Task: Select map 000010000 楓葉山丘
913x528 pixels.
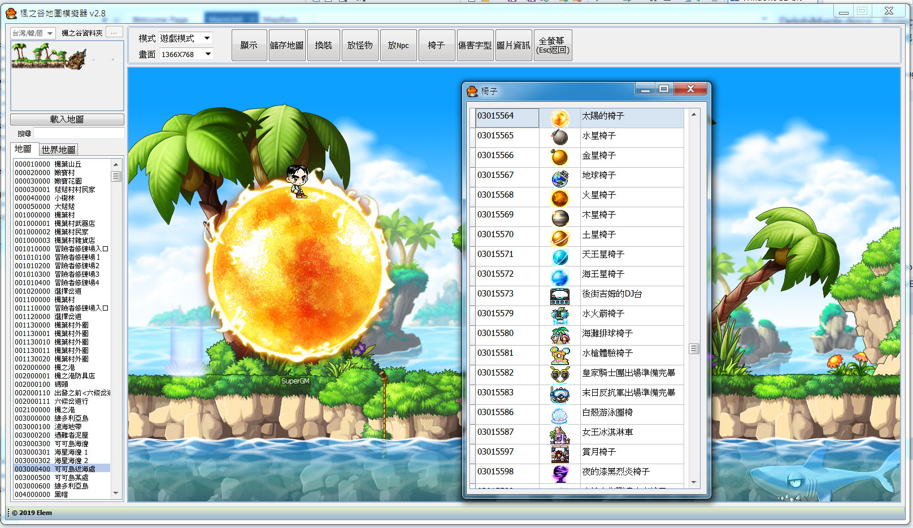Action: click(x=62, y=164)
